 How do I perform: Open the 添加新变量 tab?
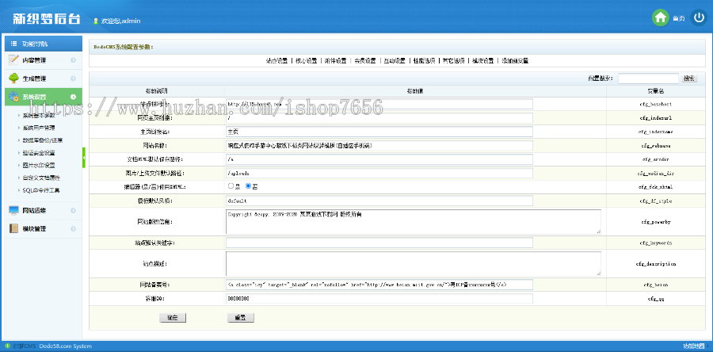515,60
